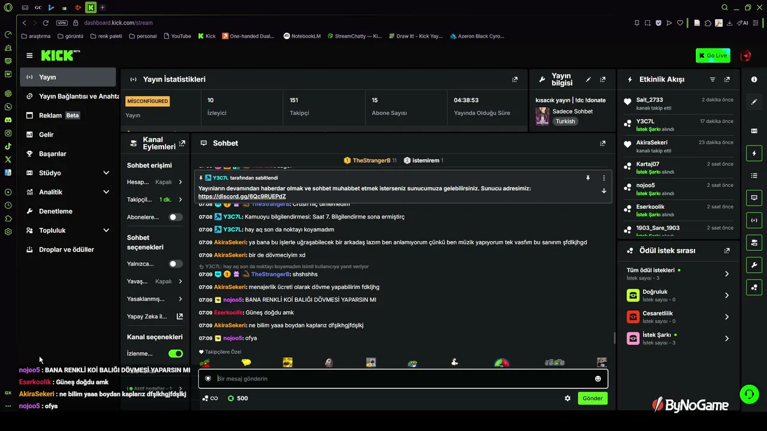
Task: Reload the dashboard page
Action: click(x=46, y=23)
